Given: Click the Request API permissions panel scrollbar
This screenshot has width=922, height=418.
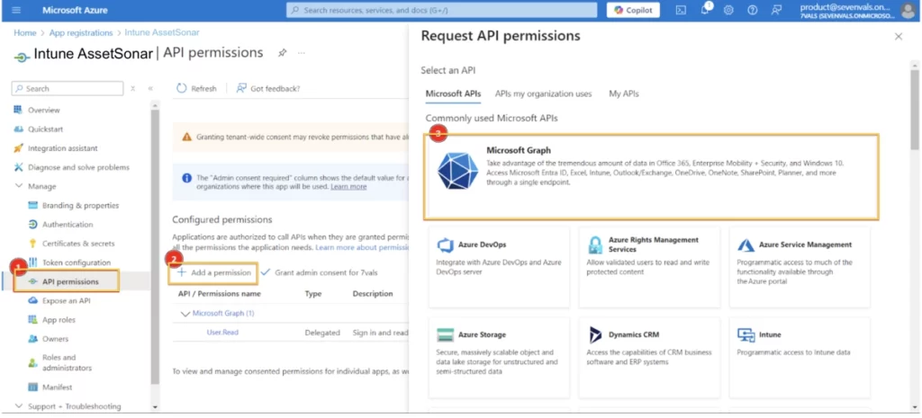Looking at the screenshot, I should (915, 135).
